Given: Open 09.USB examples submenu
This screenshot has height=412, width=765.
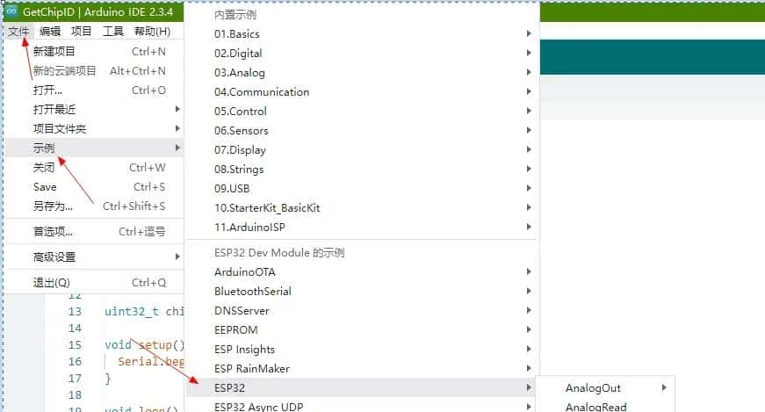Looking at the screenshot, I should point(363,188).
